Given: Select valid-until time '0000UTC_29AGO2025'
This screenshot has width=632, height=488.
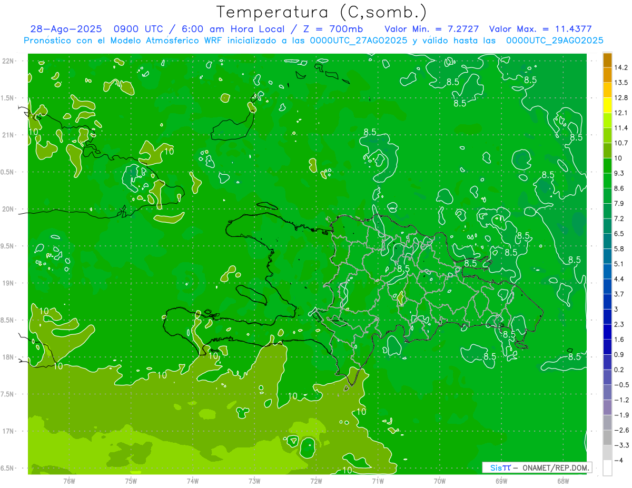Looking at the screenshot, I should (x=555, y=41).
